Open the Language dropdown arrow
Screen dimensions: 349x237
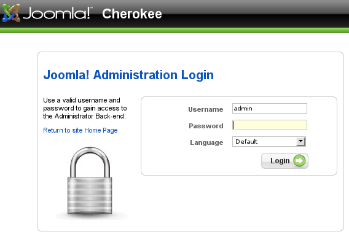click(300, 141)
